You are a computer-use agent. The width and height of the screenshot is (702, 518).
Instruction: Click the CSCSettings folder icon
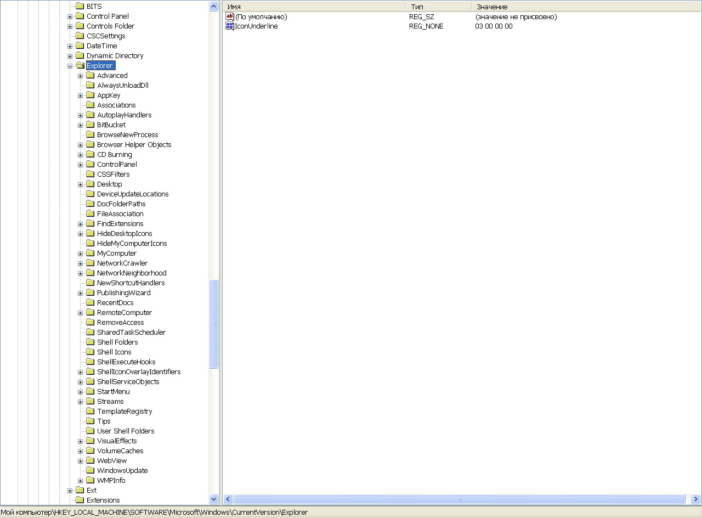[x=80, y=36]
